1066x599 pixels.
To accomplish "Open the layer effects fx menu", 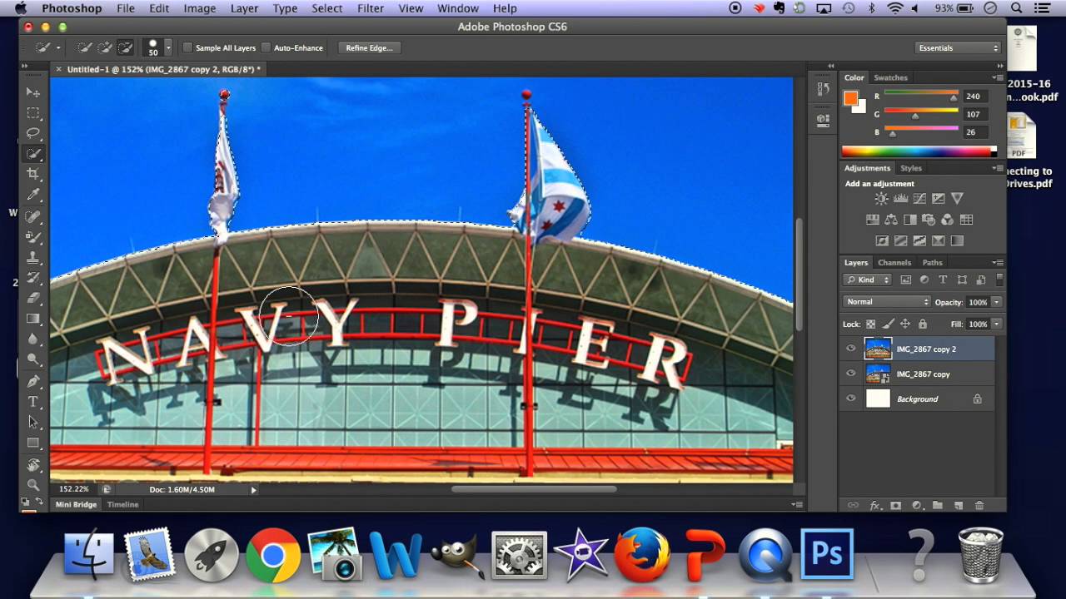I will (x=875, y=505).
